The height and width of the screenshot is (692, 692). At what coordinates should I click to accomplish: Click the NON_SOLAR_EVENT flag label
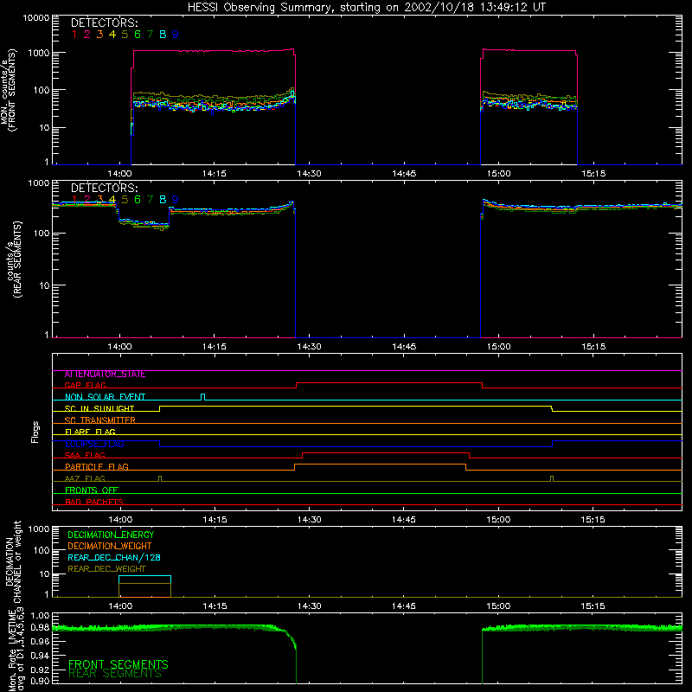coord(105,397)
